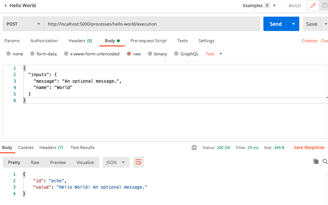Open the Save Response dropdown

(327, 148)
